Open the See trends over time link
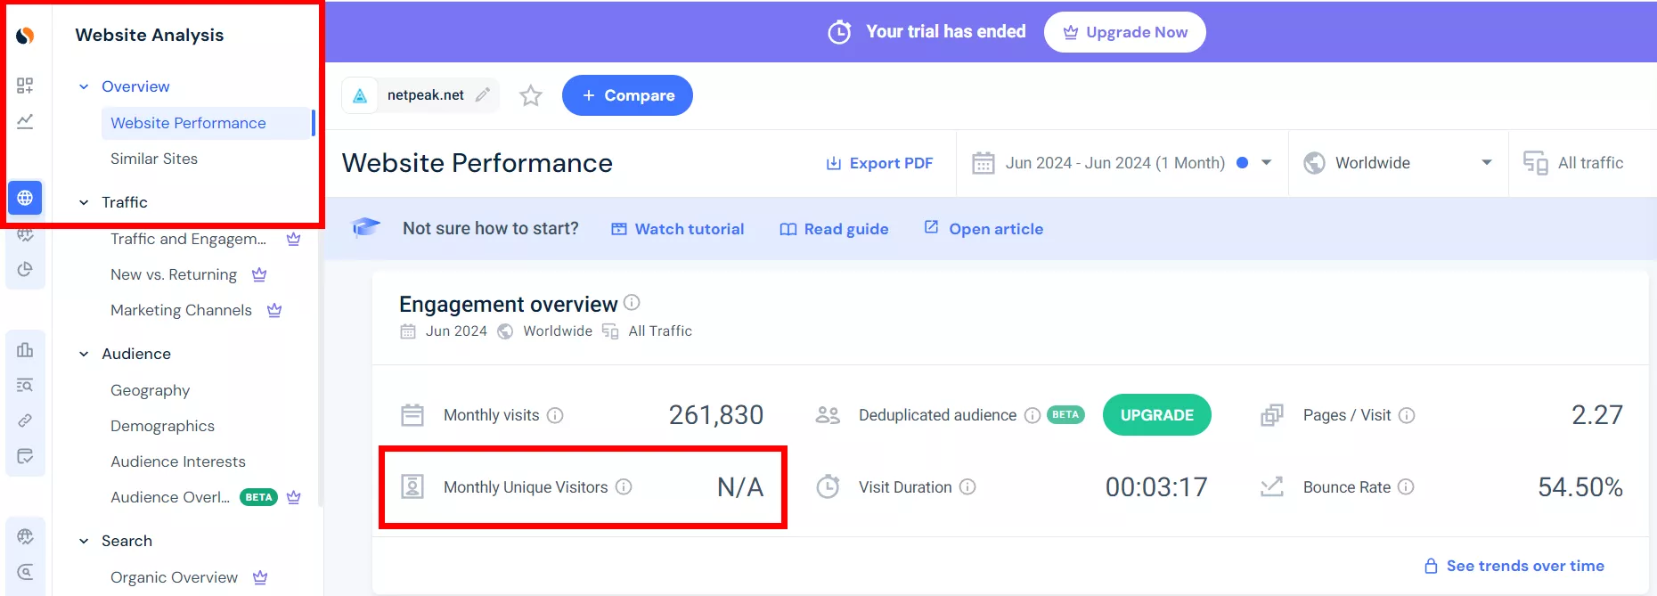The height and width of the screenshot is (596, 1657). coord(1514,566)
